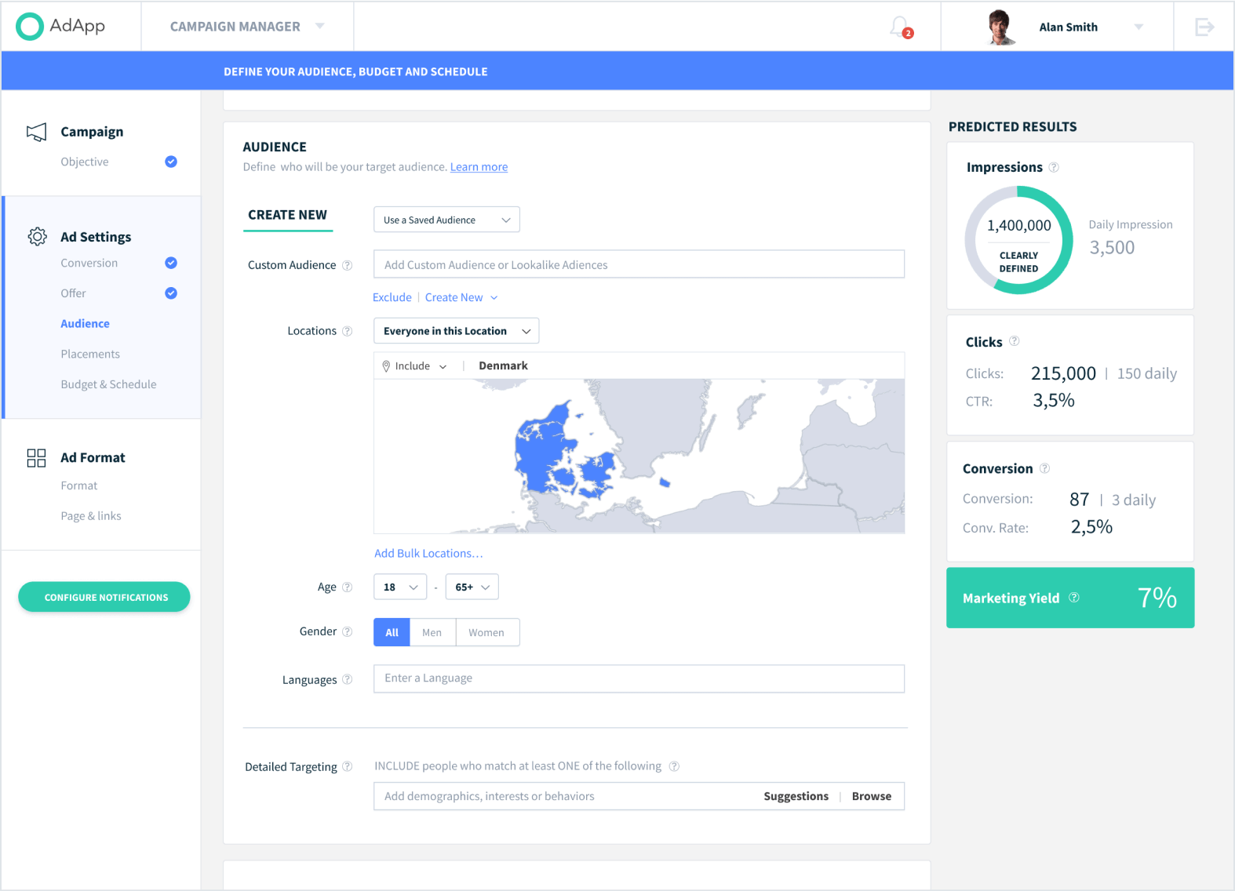Click help icon next to Custom Audience
Viewport: 1235px width, 891px height.
click(347, 265)
